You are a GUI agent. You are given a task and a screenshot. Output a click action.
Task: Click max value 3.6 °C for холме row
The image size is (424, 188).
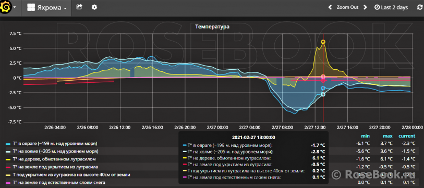click(386, 151)
